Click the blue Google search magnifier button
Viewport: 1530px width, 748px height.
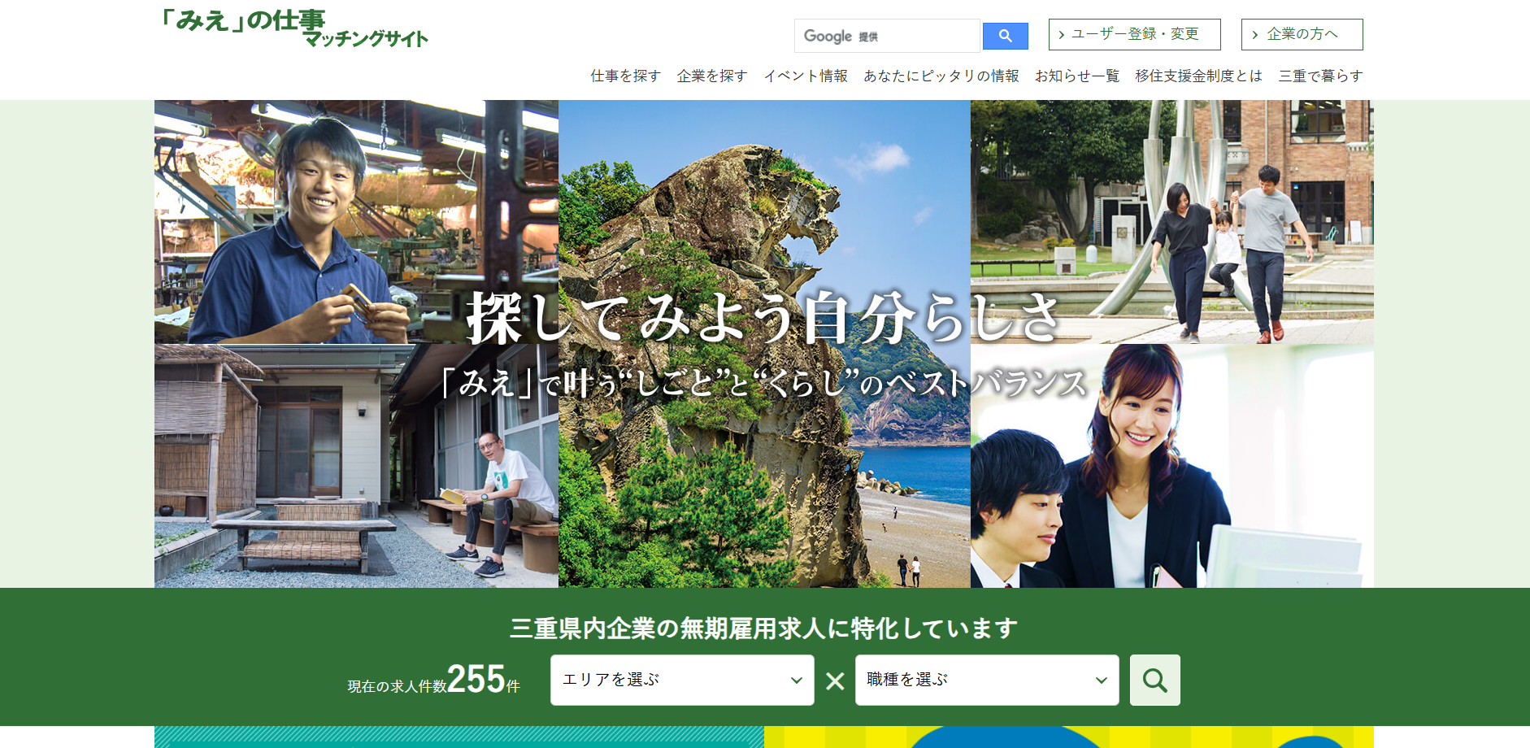tap(1005, 36)
